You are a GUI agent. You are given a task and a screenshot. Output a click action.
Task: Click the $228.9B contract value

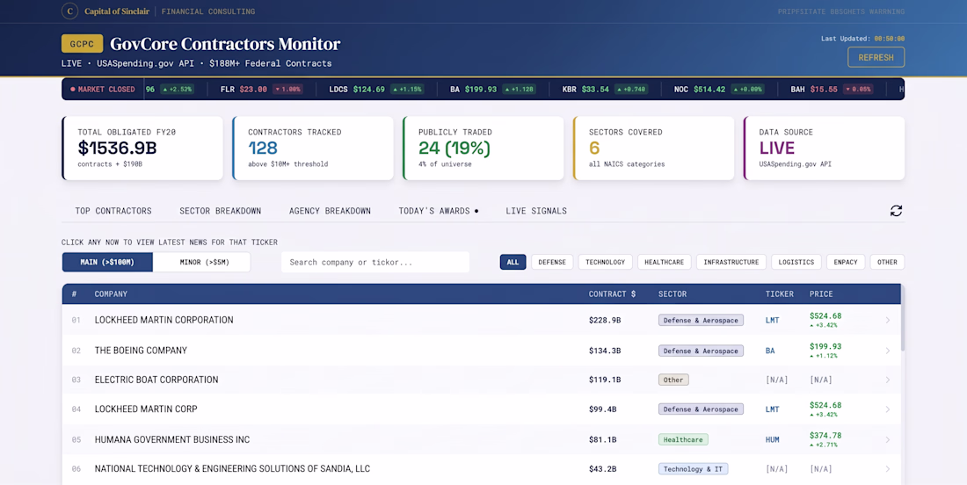click(x=605, y=321)
